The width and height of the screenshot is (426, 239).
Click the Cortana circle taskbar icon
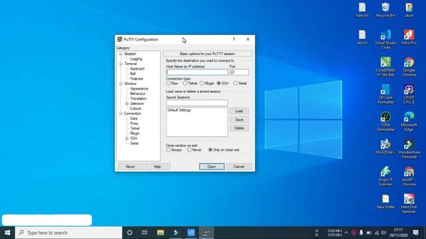(130, 232)
